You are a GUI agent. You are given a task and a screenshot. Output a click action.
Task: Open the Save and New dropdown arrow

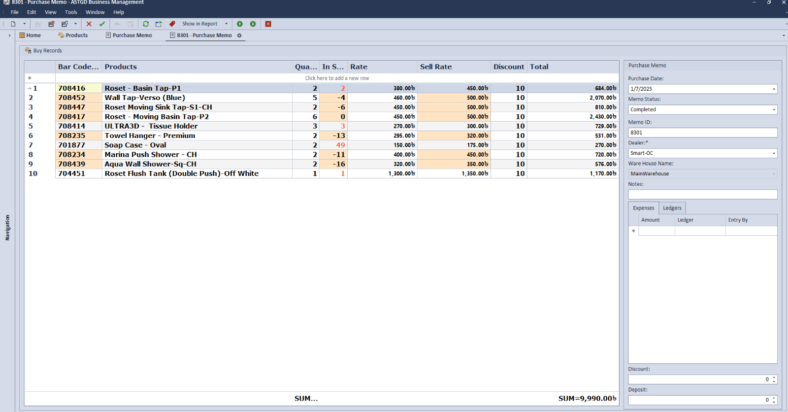point(75,24)
